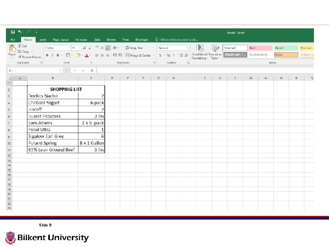Apply the Bad cell style
The width and height of the screenshot is (329, 247).
[x=260, y=48]
